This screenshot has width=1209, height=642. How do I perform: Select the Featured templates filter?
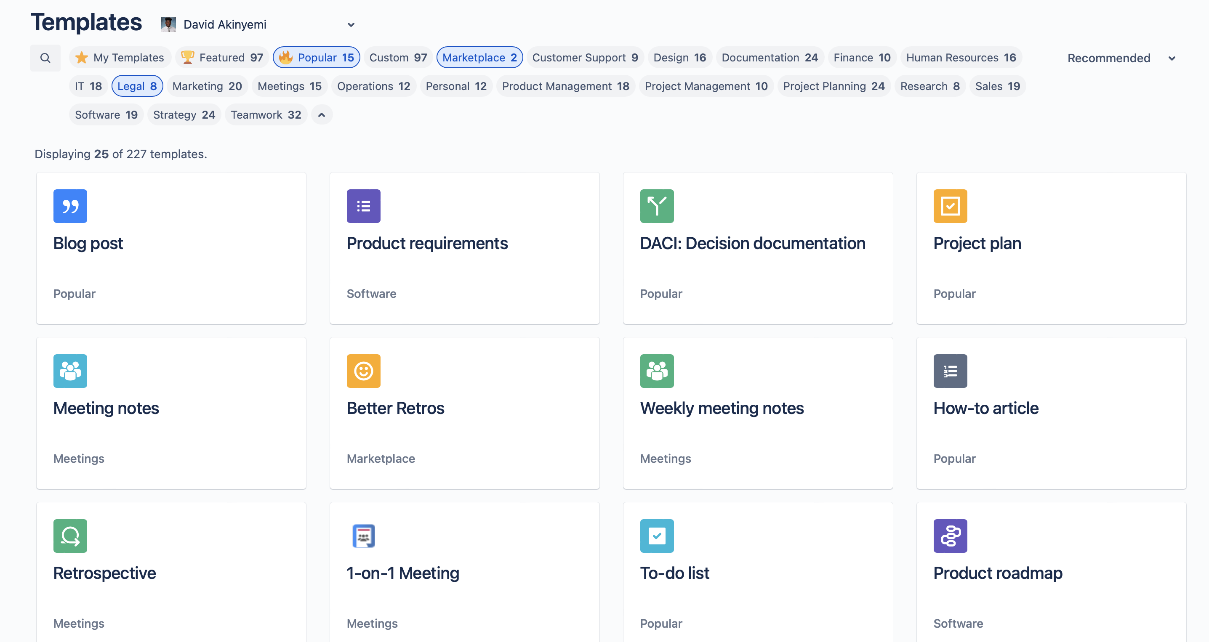click(221, 58)
